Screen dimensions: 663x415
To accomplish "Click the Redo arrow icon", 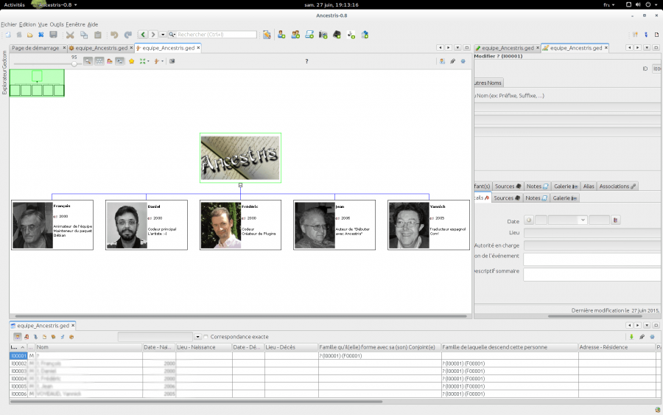I will coord(128,35).
